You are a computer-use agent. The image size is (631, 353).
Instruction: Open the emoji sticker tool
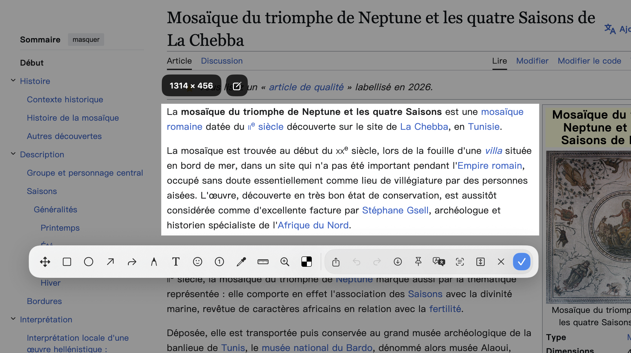(198, 262)
